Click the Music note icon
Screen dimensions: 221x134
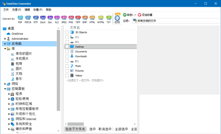coord(72,66)
